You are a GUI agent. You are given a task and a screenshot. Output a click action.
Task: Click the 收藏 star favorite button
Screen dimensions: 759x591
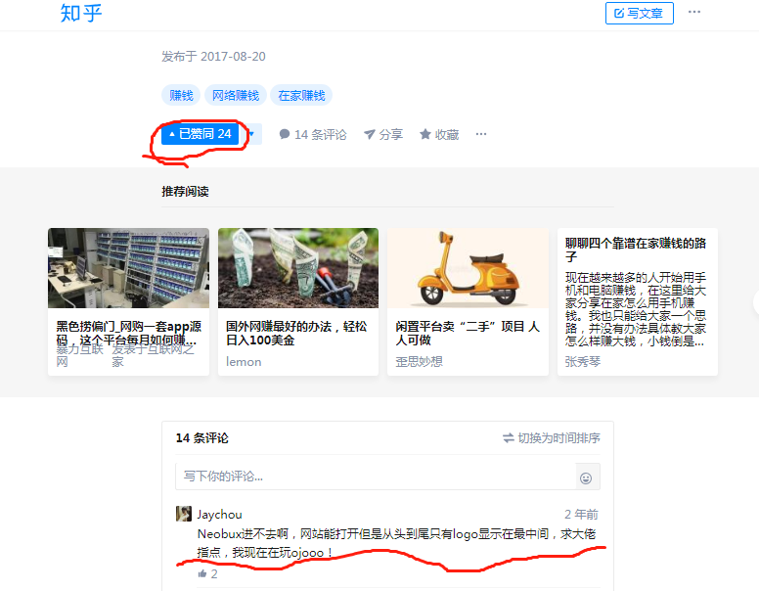tap(439, 134)
